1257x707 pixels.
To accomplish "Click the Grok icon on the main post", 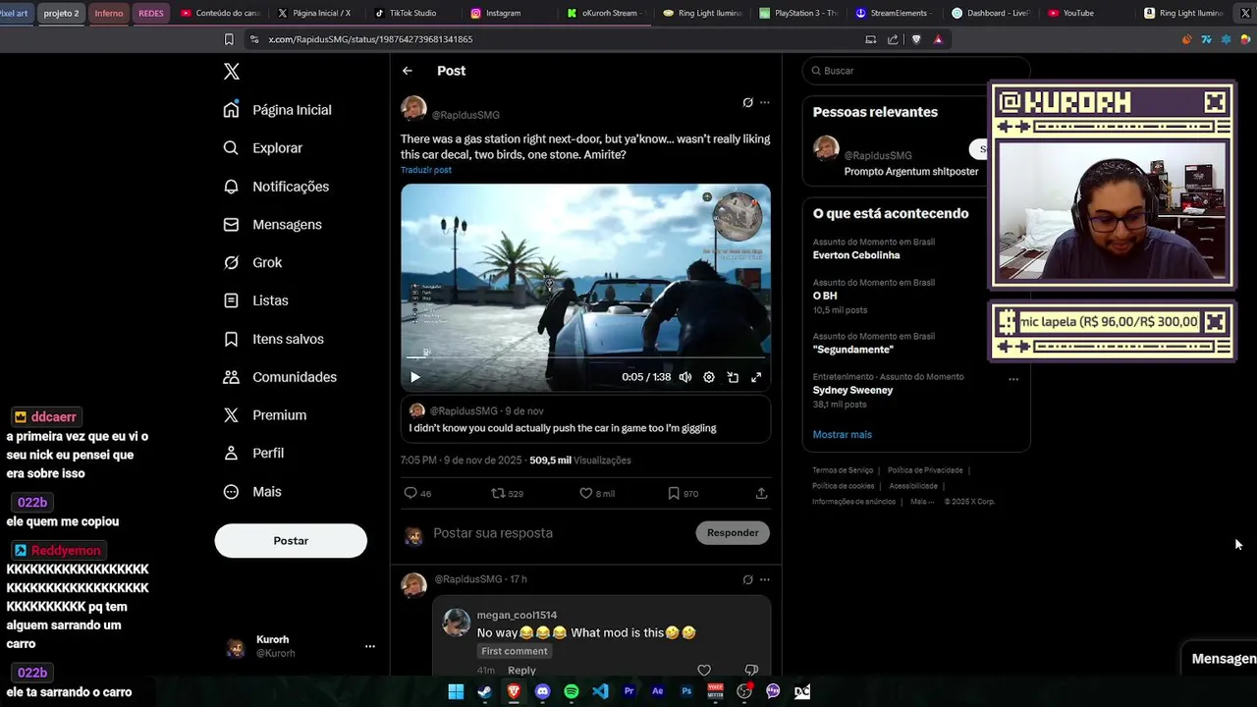I will (747, 102).
